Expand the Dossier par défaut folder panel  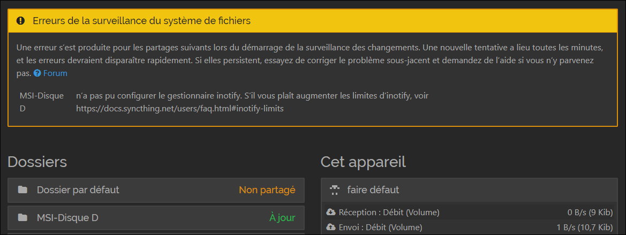tap(156, 191)
